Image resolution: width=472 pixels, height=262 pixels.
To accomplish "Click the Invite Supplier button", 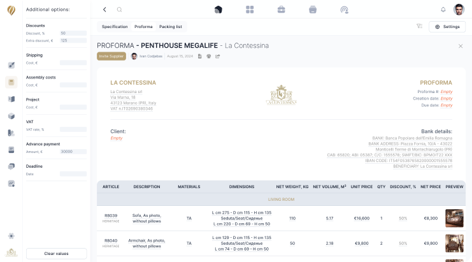I will coord(111,56).
